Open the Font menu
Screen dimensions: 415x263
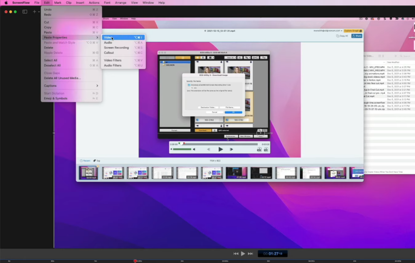click(107, 3)
